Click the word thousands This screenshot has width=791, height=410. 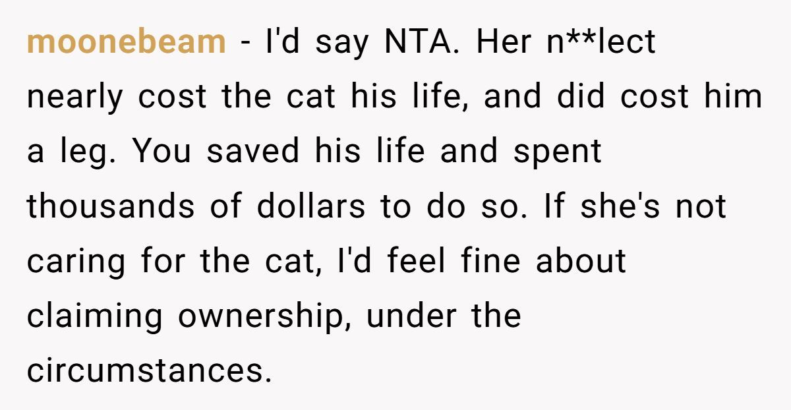(x=110, y=207)
